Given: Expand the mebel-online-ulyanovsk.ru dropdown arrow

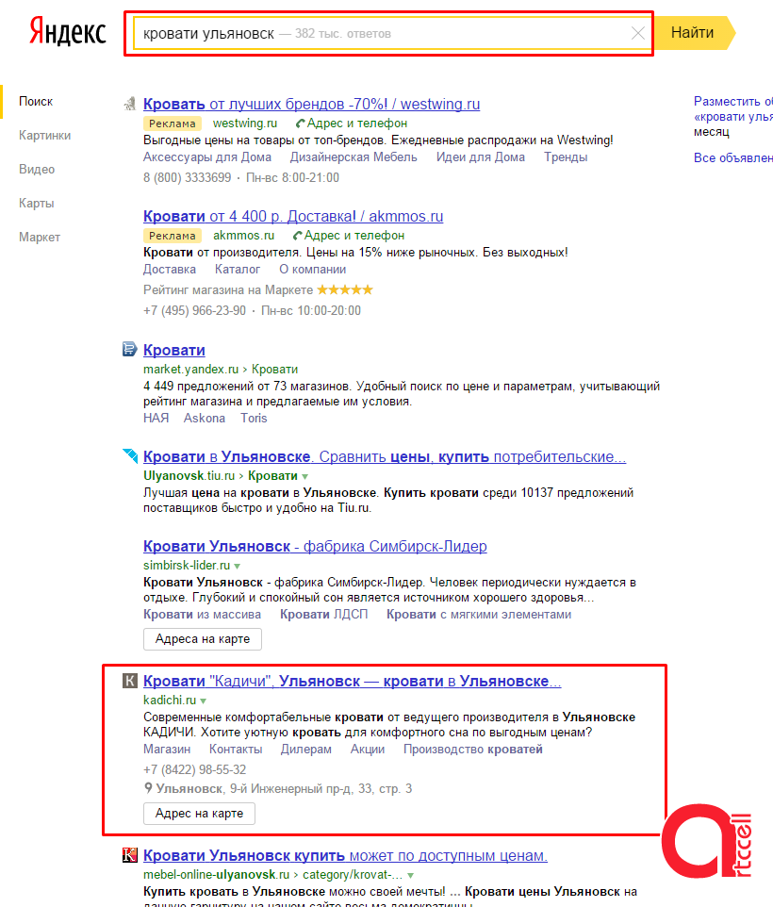Looking at the screenshot, I should (410, 875).
